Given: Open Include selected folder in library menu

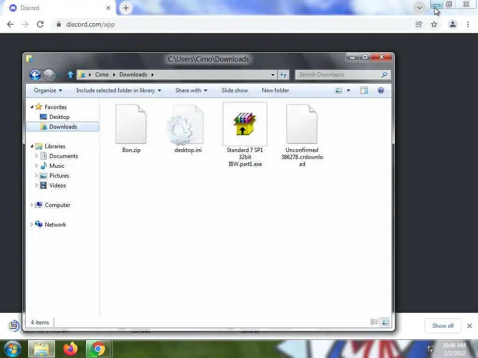Looking at the screenshot, I should point(119,90).
